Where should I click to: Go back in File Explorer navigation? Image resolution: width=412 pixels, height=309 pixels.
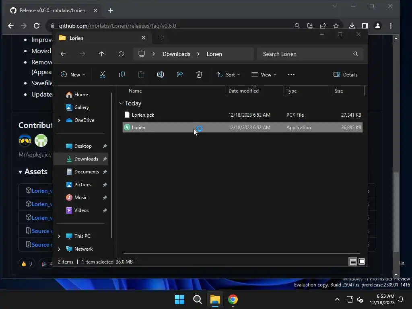point(63,54)
